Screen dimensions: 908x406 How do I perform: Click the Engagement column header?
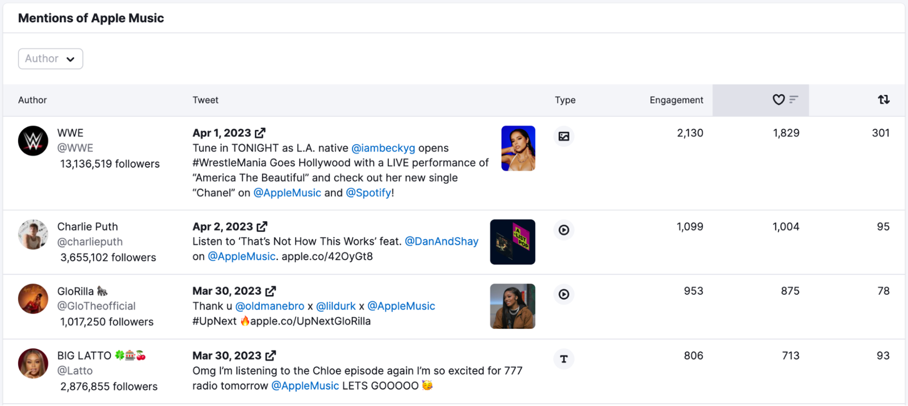[x=676, y=100]
